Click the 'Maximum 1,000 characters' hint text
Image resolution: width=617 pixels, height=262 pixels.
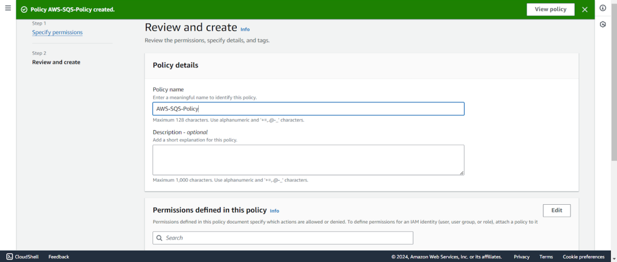coord(230,180)
